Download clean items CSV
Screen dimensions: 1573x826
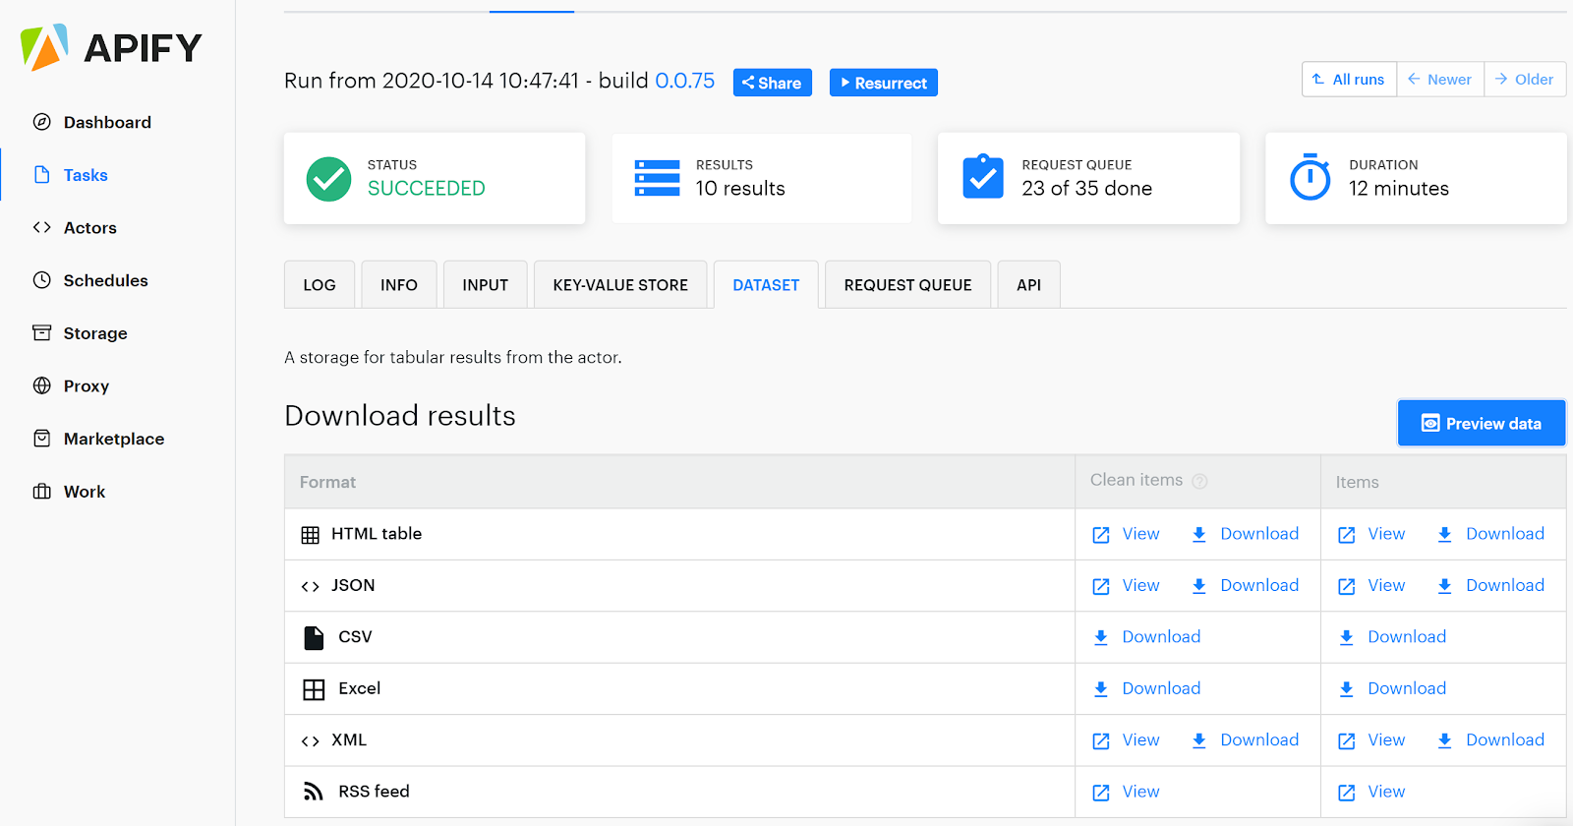pos(1146,637)
